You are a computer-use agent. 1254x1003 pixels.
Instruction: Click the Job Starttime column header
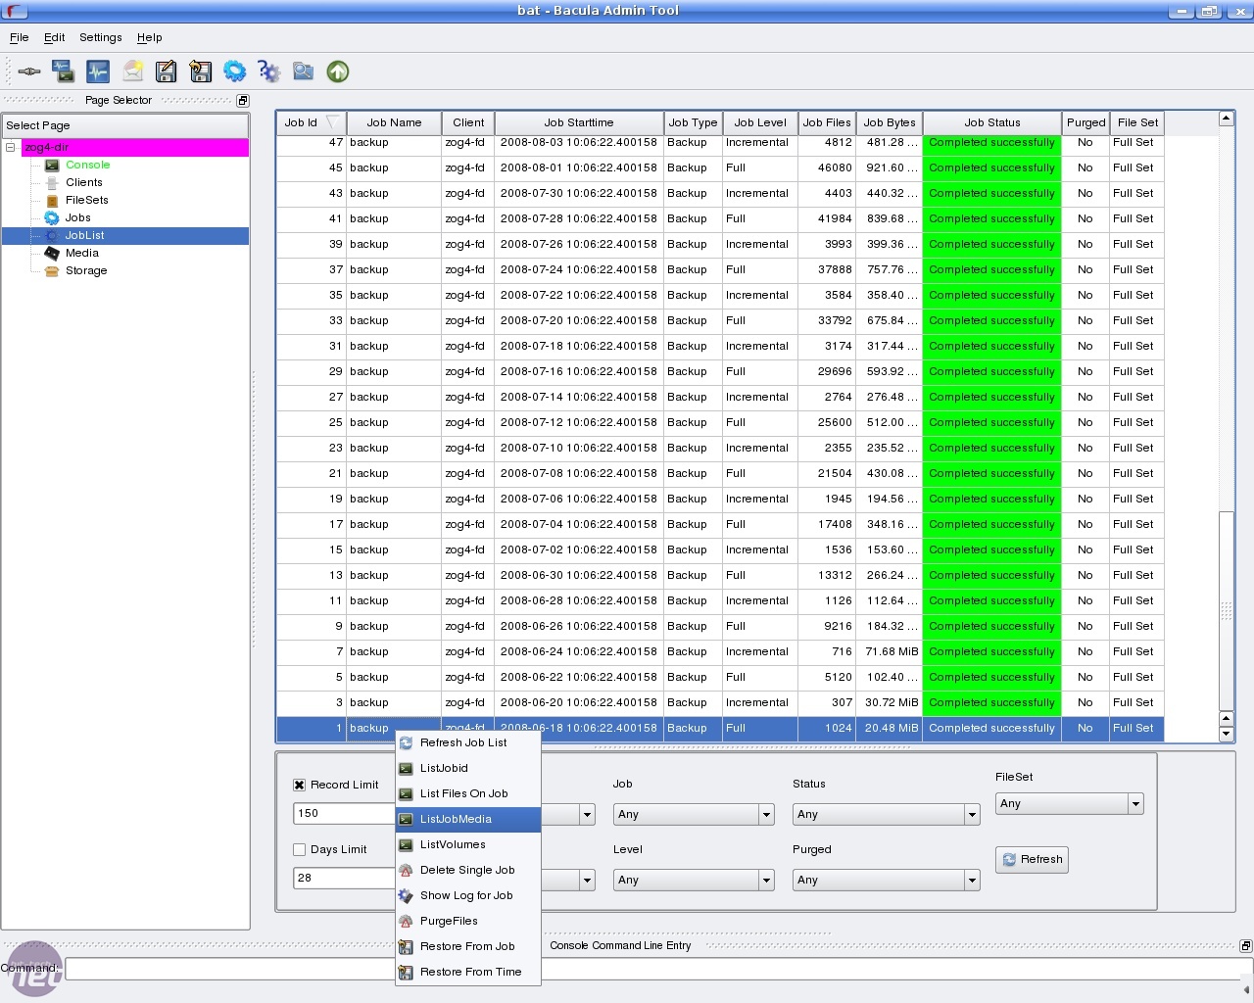click(x=579, y=122)
